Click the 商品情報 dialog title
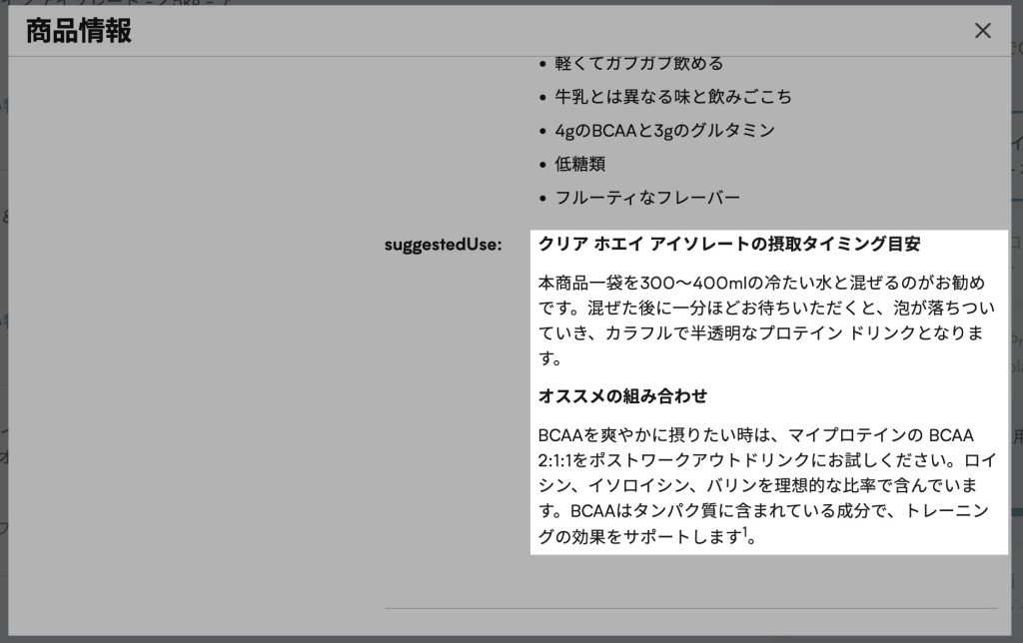Screen dimensions: 1023x643 click(79, 31)
